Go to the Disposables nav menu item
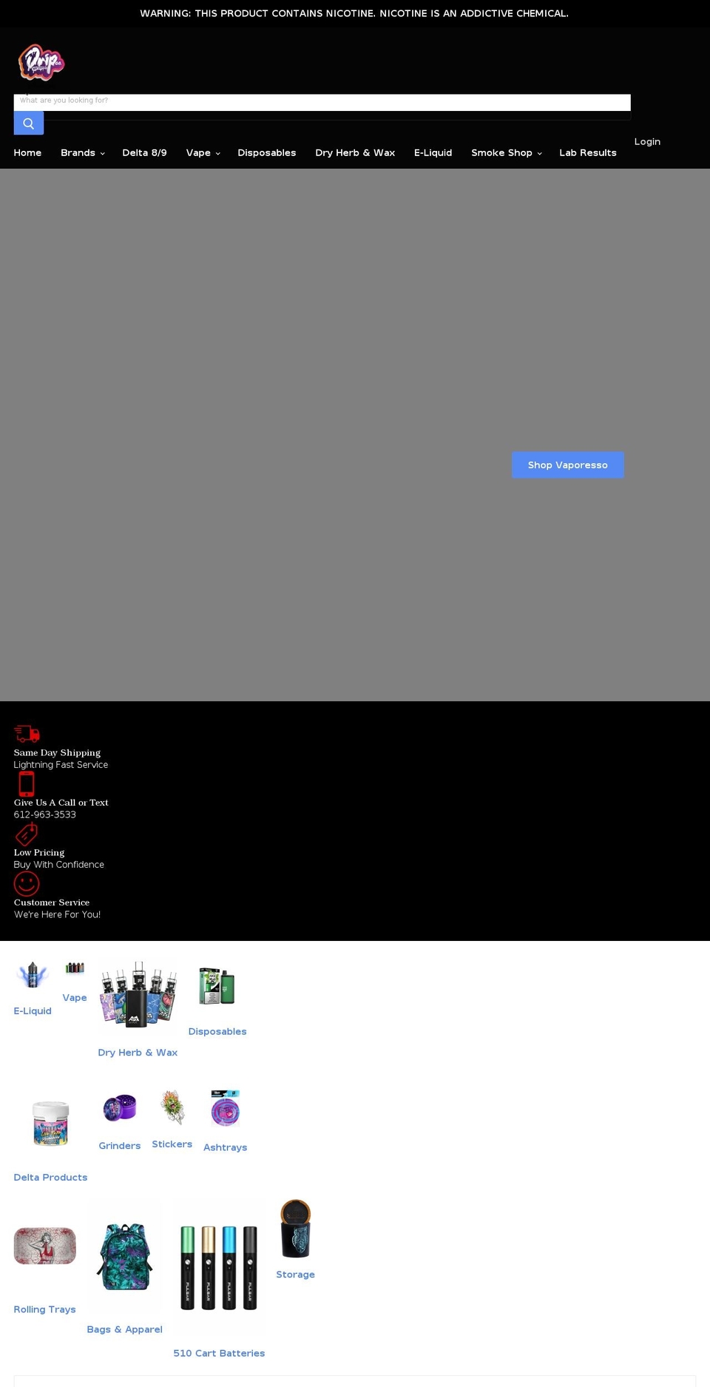This screenshot has width=710, height=1387. click(267, 152)
